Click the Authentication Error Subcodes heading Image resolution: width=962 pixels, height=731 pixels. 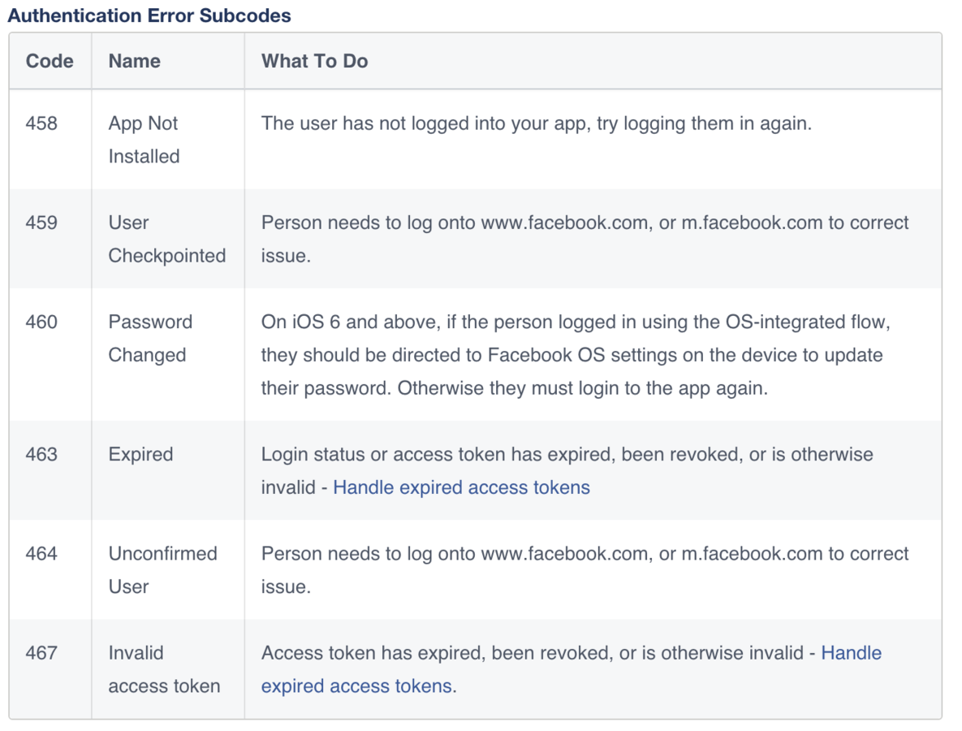click(x=149, y=15)
